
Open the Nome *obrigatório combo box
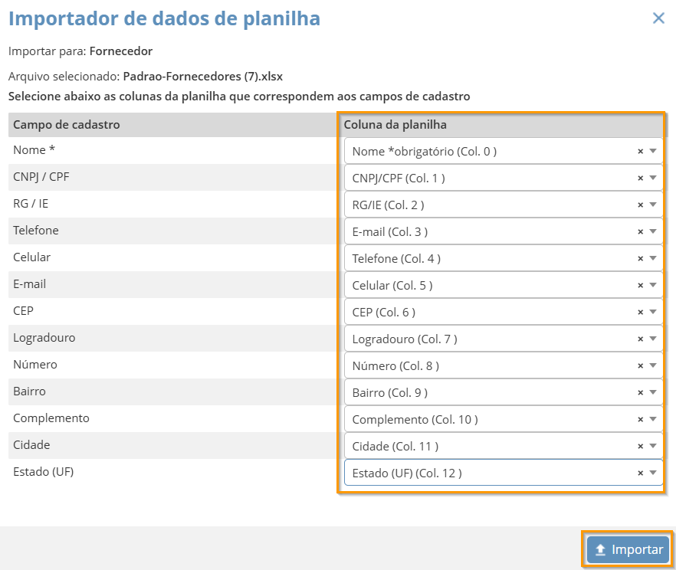click(491, 152)
